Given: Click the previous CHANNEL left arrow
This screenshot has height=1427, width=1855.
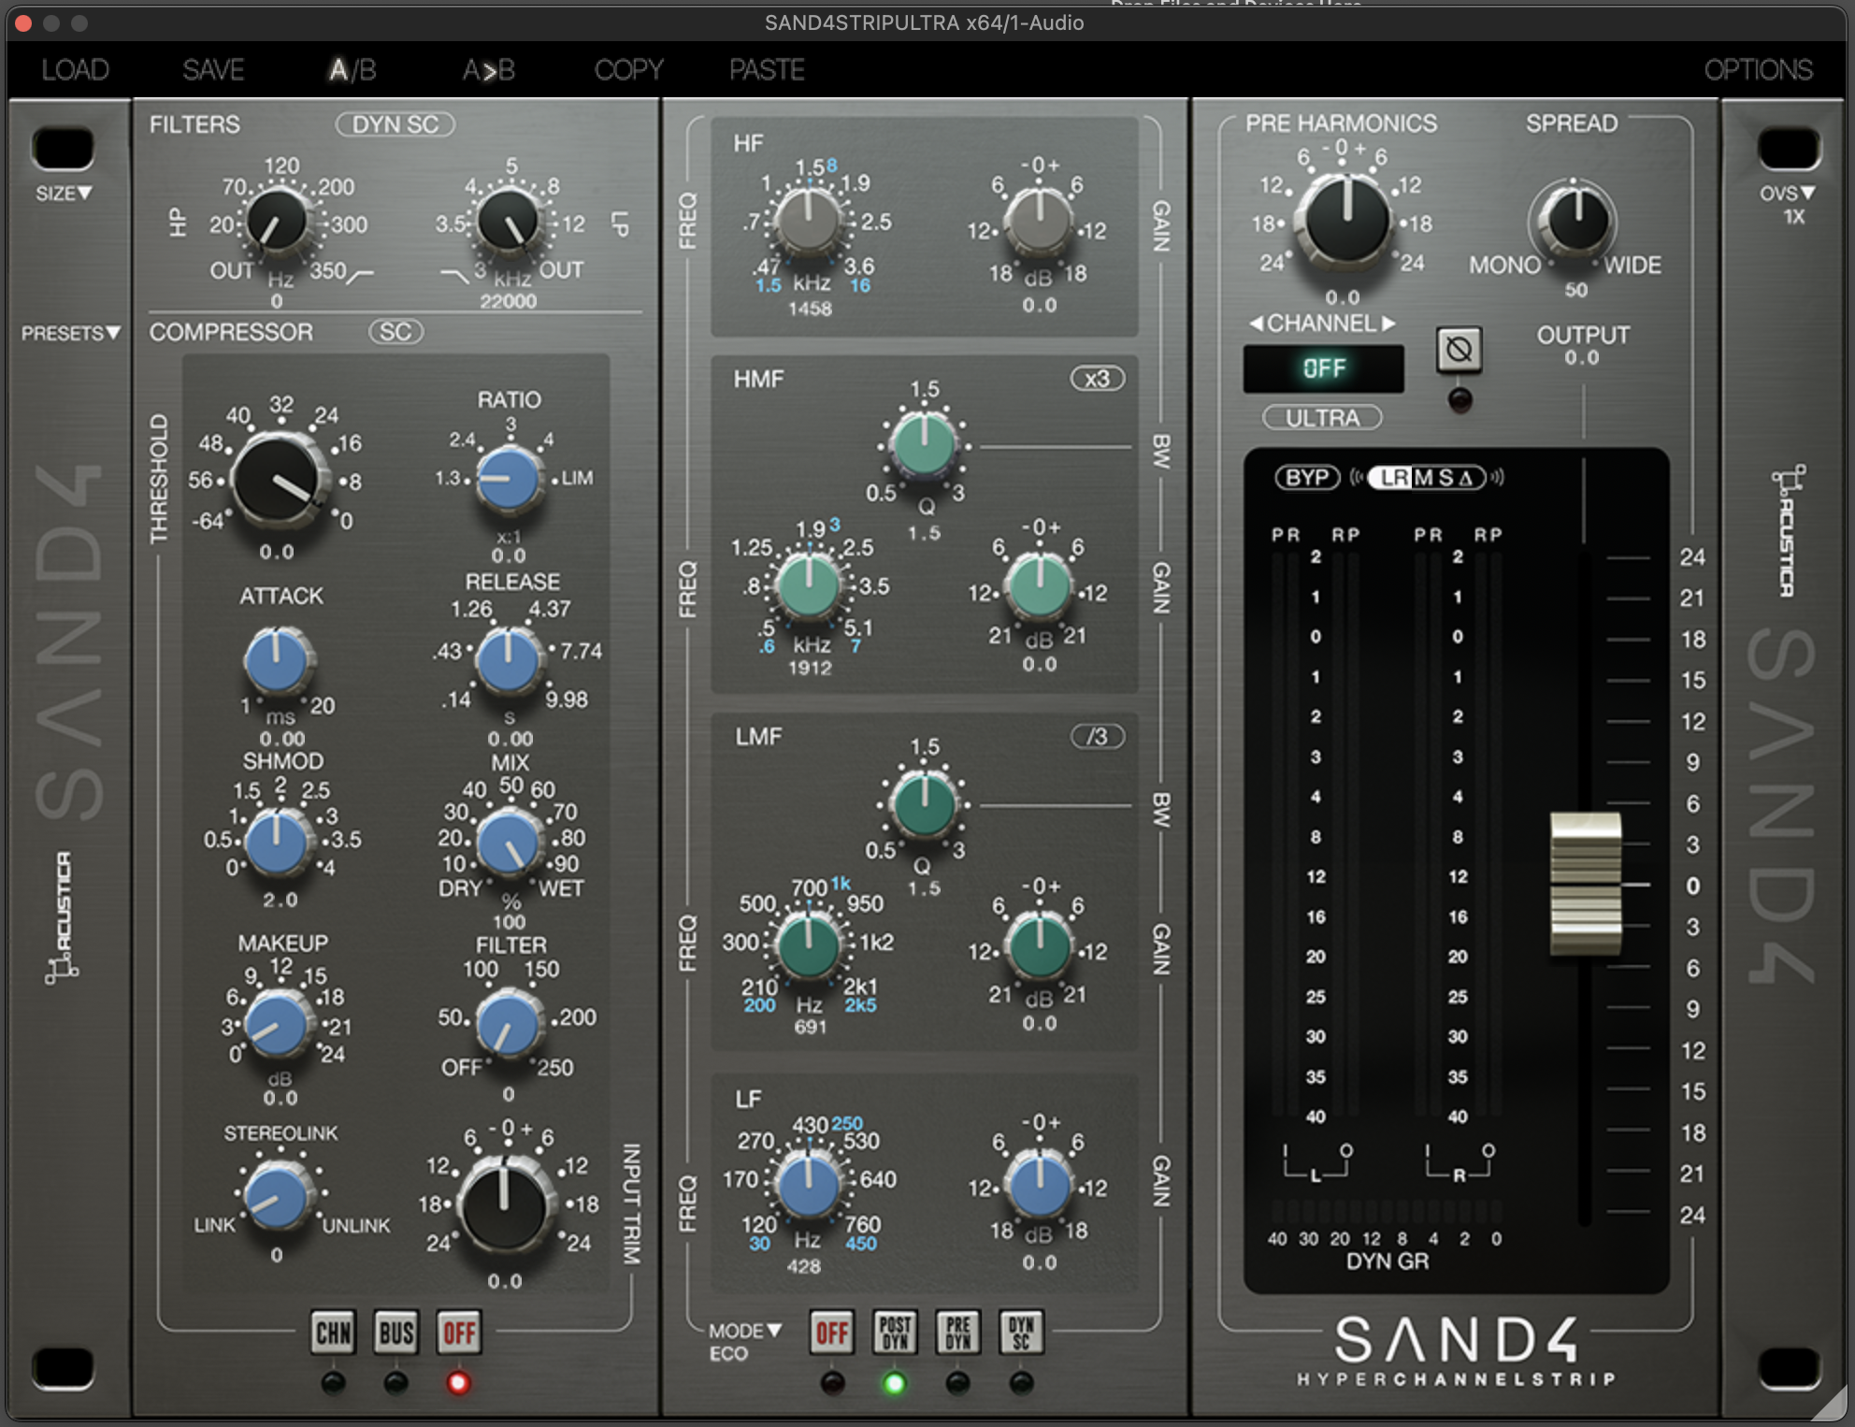Looking at the screenshot, I should [1257, 324].
